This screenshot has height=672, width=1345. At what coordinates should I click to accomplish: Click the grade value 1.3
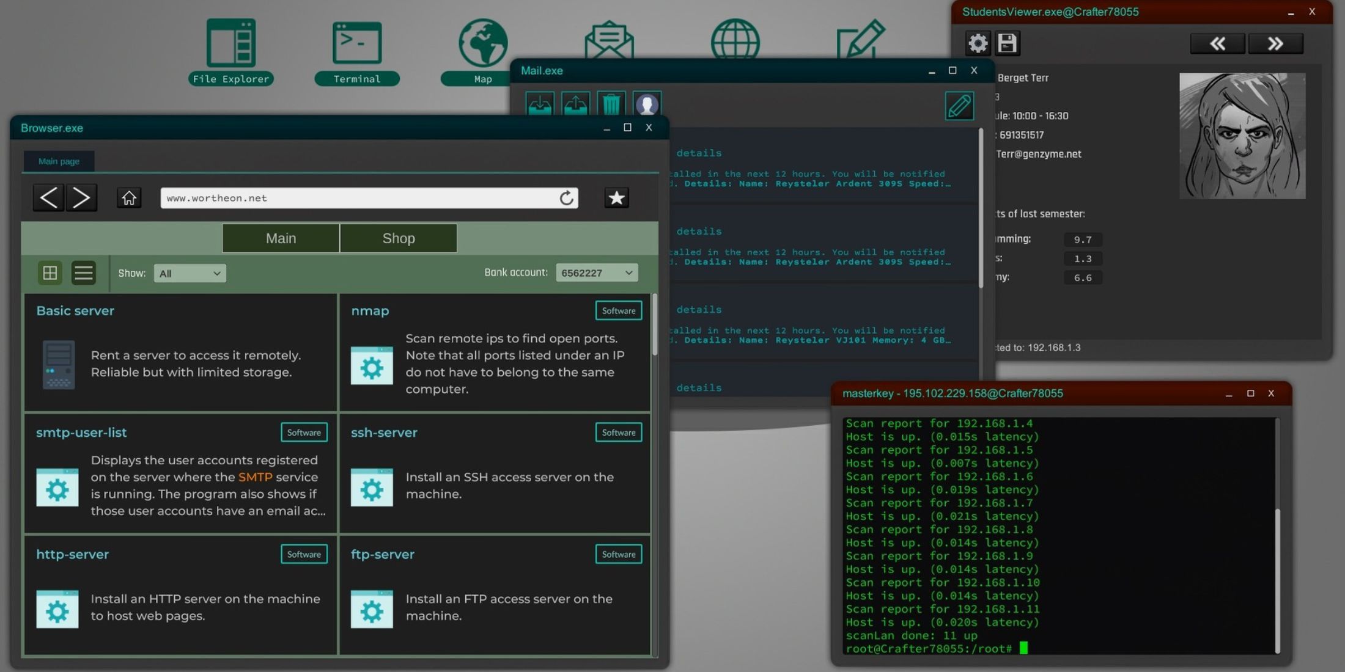[1083, 258]
